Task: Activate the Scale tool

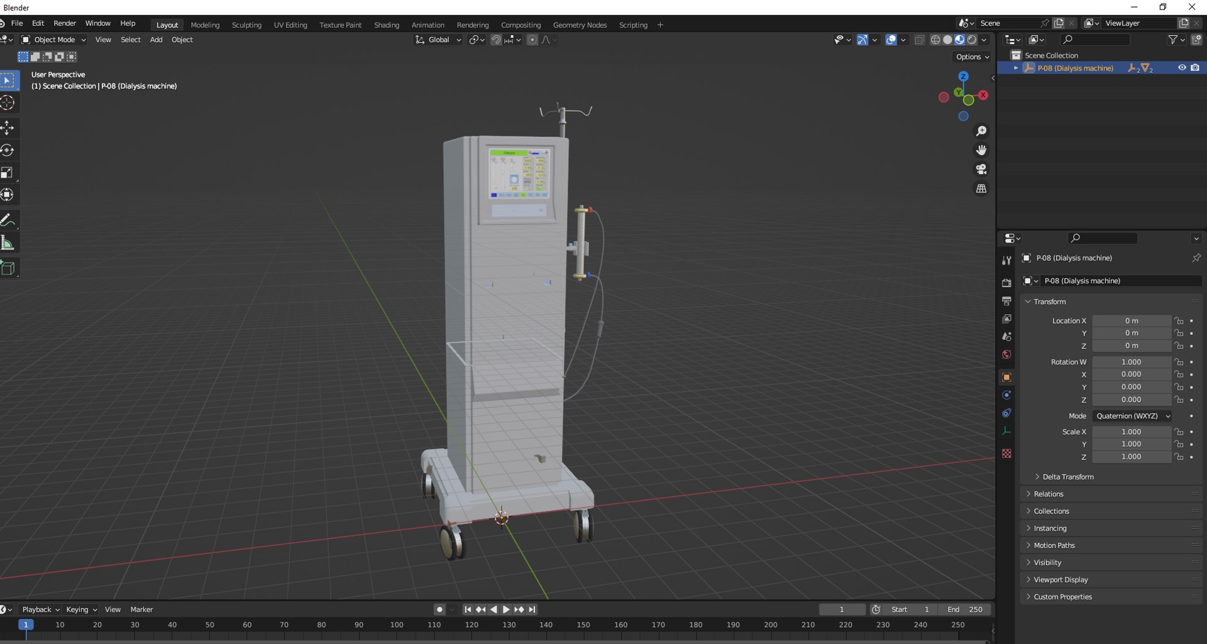Action: coord(8,173)
